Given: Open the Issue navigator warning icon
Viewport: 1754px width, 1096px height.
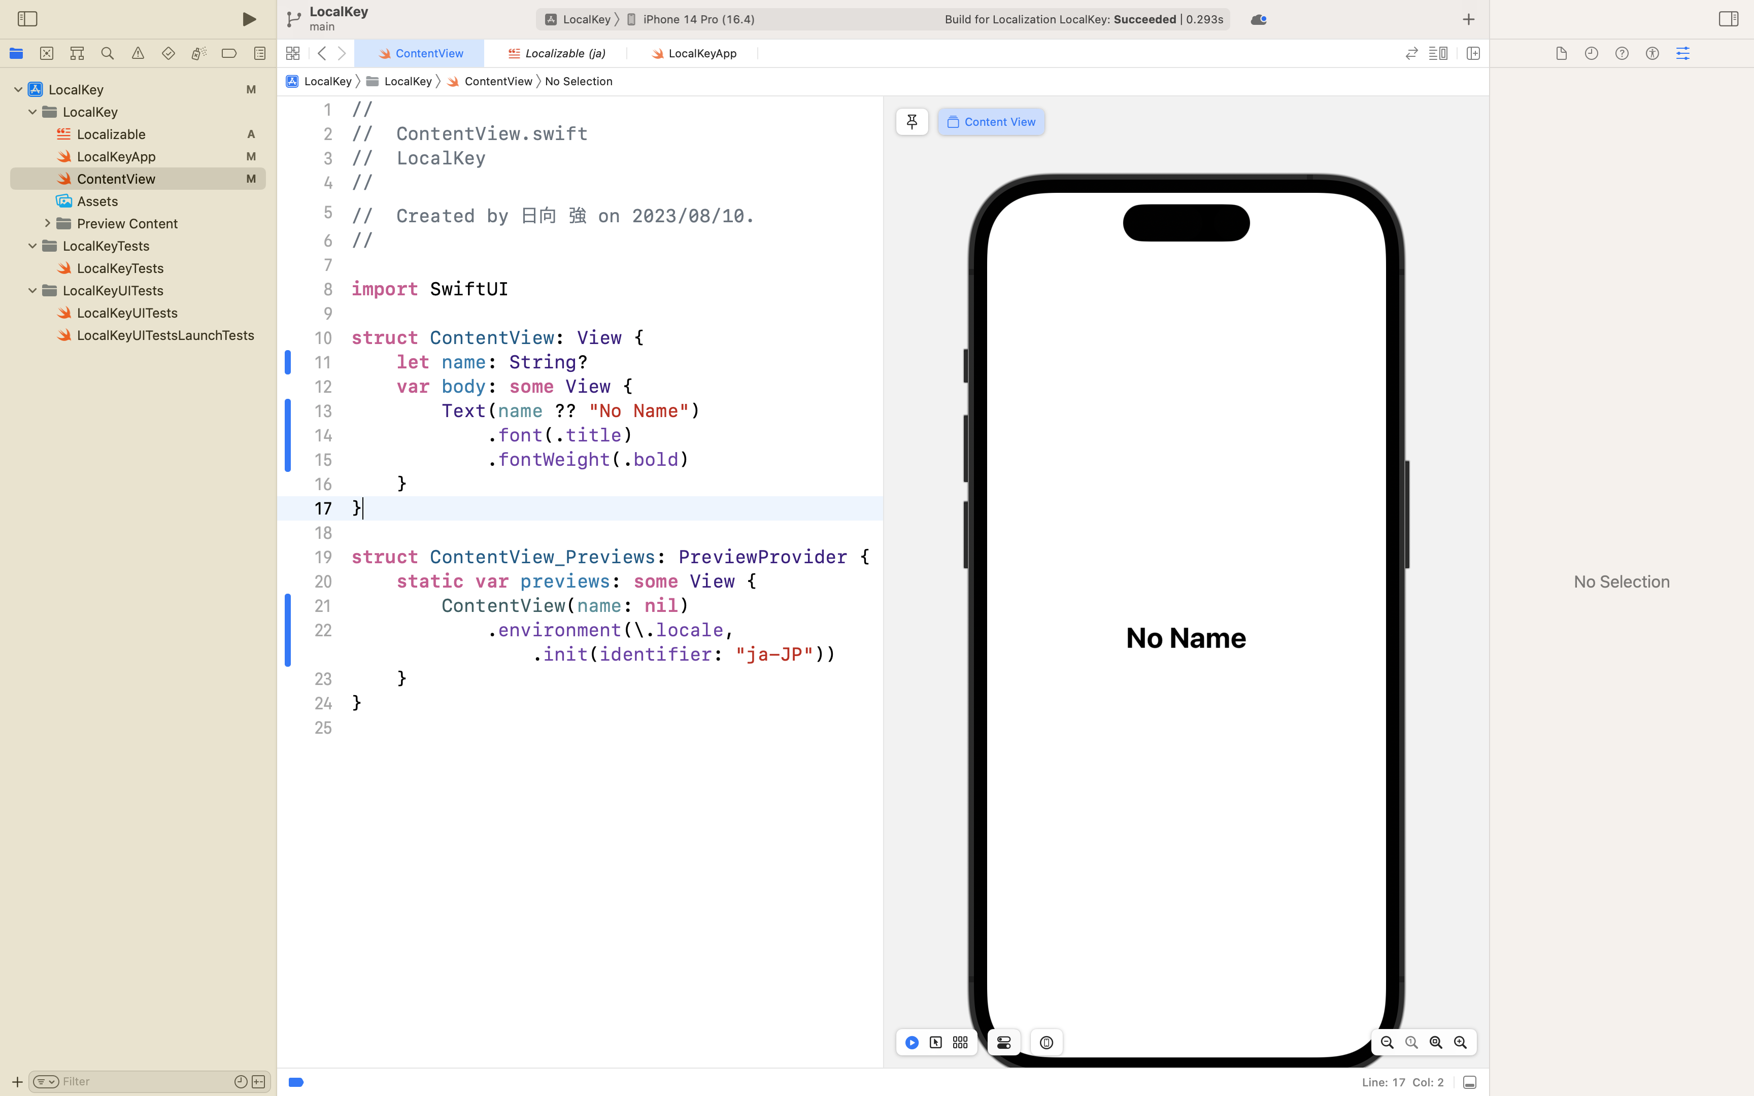Looking at the screenshot, I should 138,53.
